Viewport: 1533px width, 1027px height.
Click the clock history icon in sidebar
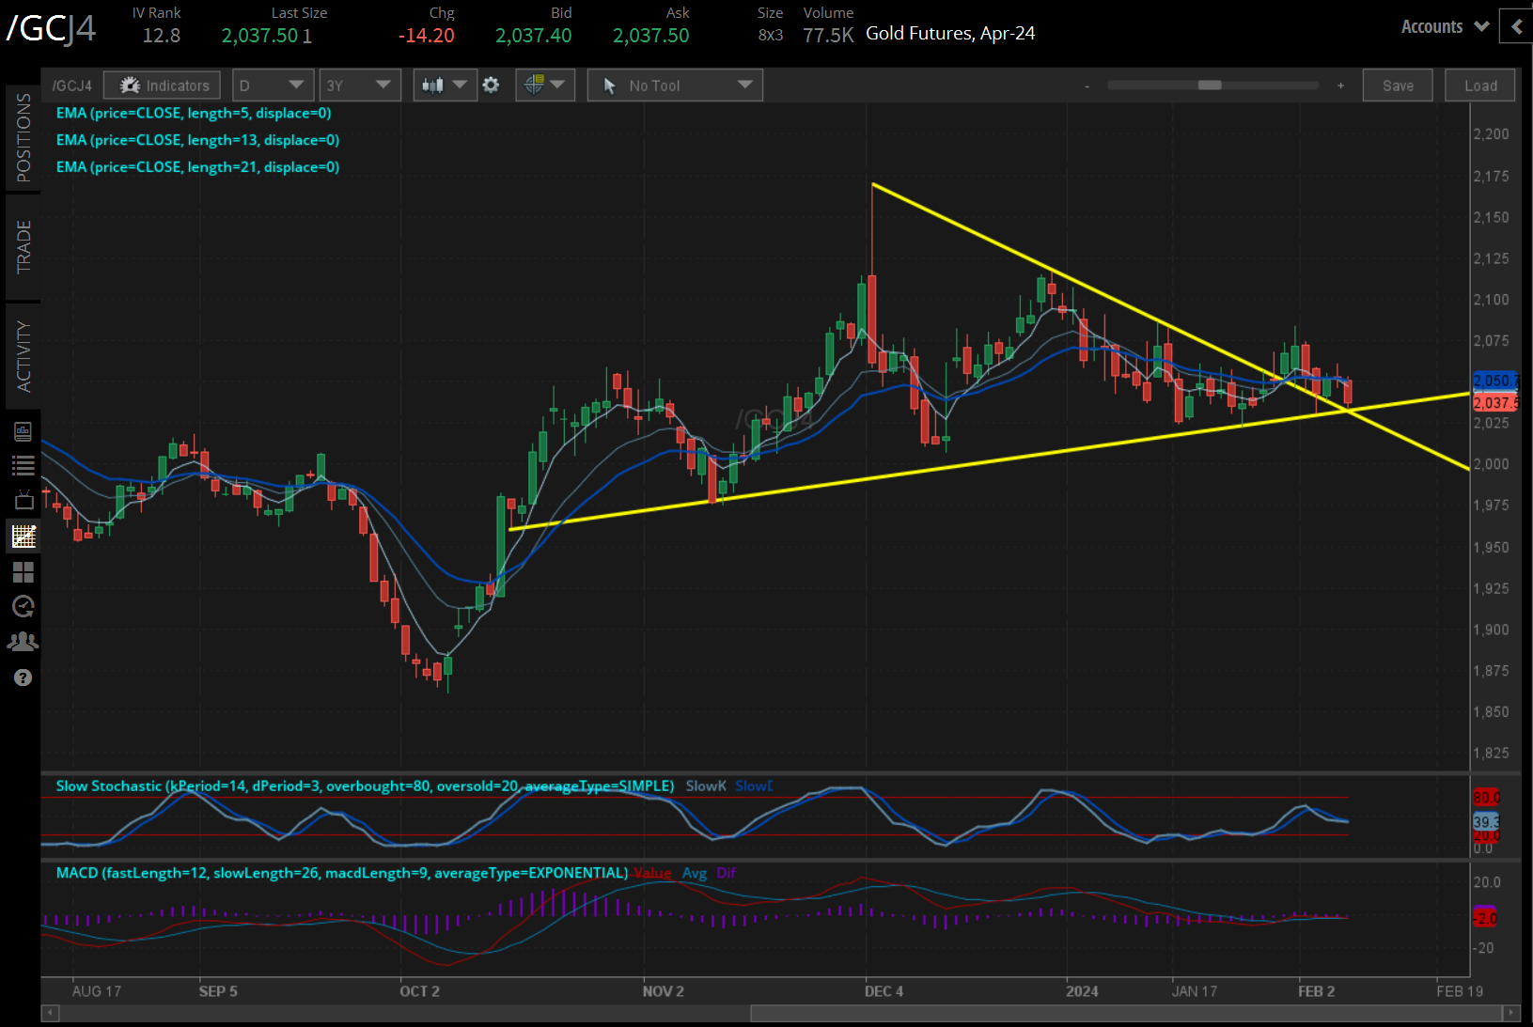pyautogui.click(x=23, y=607)
